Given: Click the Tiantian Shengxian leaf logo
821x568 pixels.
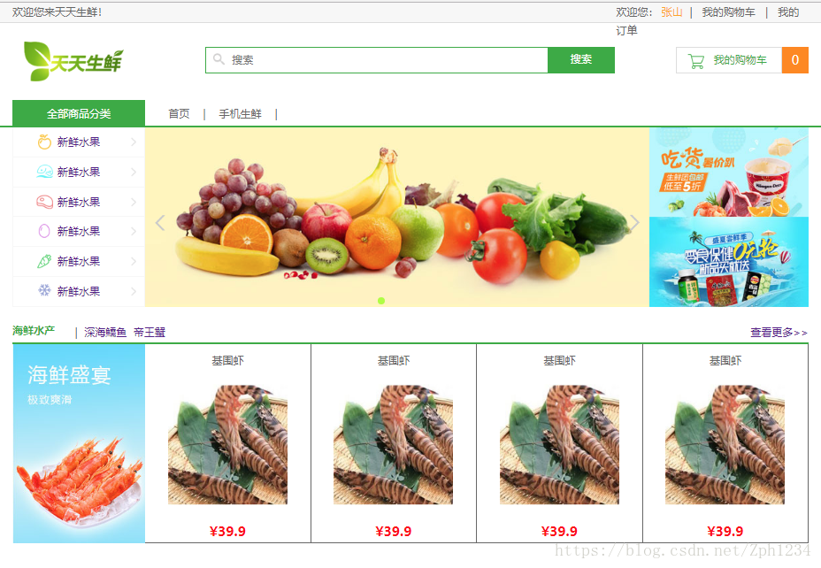Looking at the screenshot, I should 73,61.
